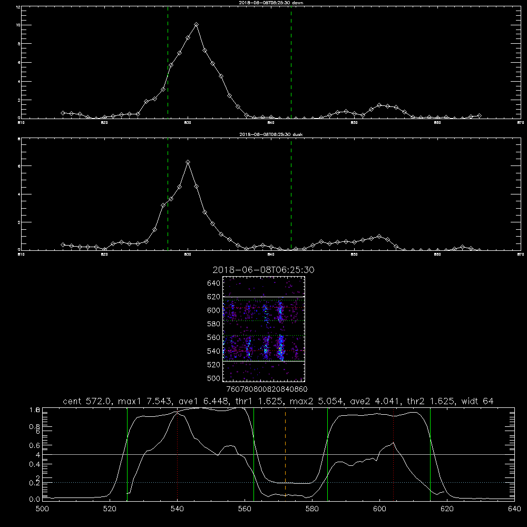This screenshot has width=527, height=527.
Task: Select the green solid line near 585
Action: pyautogui.click(x=327, y=454)
